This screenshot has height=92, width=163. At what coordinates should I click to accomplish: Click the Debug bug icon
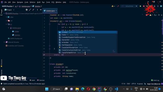click(144, 6)
